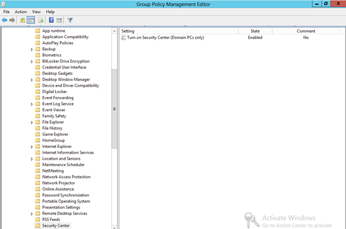The width and height of the screenshot is (346, 229).
Task: Select Portable Operating System folder
Action: (x=66, y=201)
